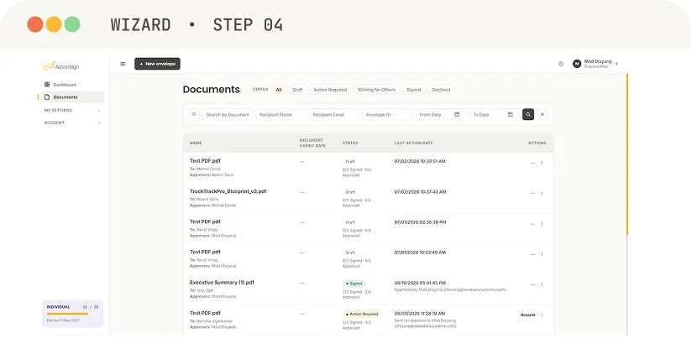
Task: Open Executive Summary (1).pdf document
Action: pyautogui.click(x=222, y=283)
